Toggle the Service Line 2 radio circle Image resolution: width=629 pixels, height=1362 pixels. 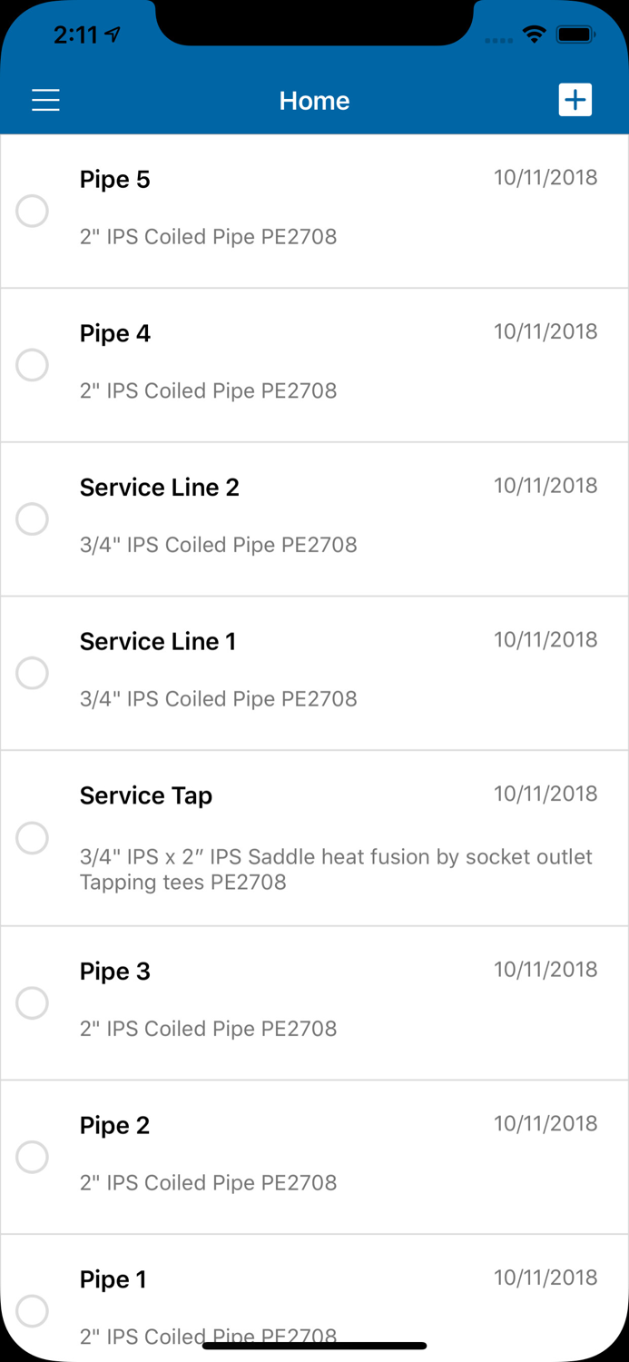(33, 519)
